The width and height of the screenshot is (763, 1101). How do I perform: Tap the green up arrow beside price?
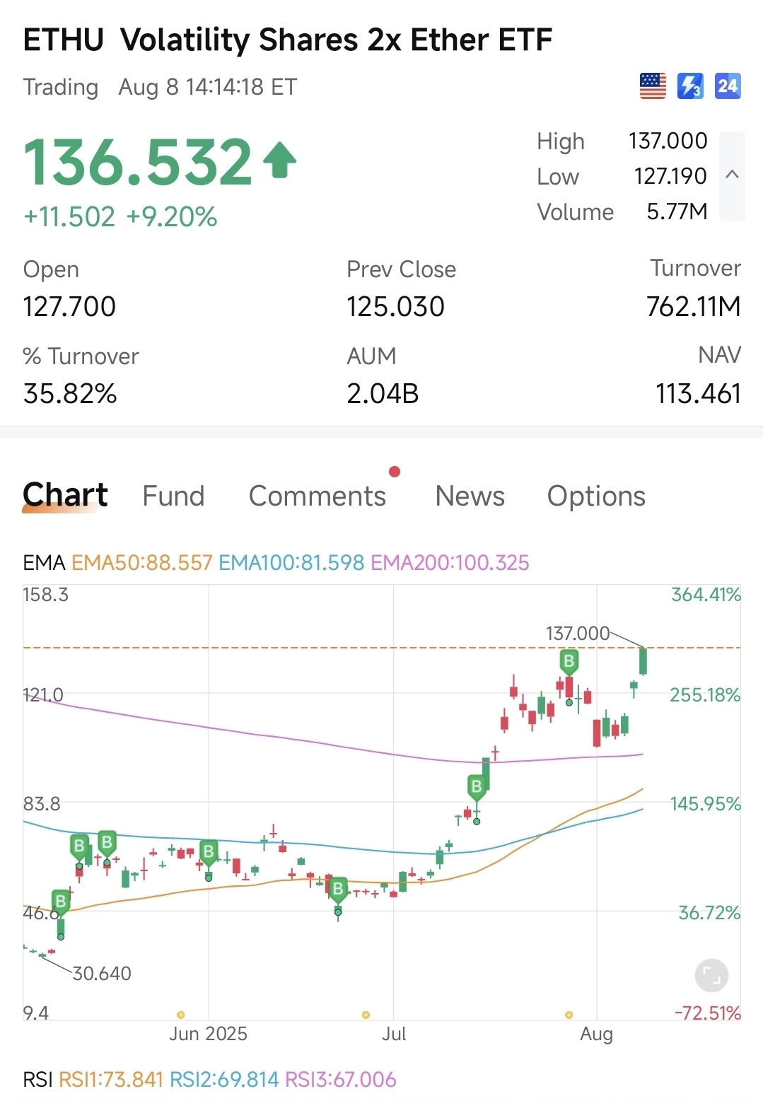[x=280, y=161]
